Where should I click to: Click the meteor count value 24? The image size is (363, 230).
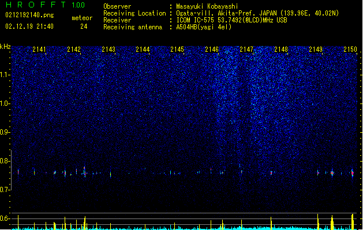pos(84,26)
